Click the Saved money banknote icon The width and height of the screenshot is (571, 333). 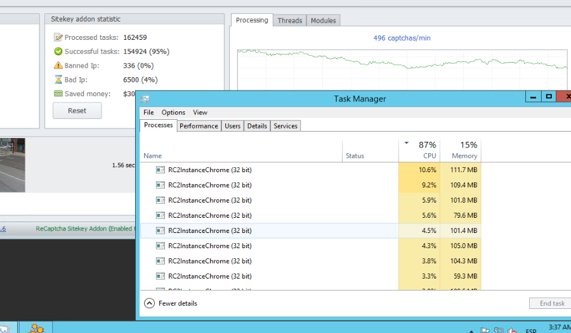tap(58, 94)
